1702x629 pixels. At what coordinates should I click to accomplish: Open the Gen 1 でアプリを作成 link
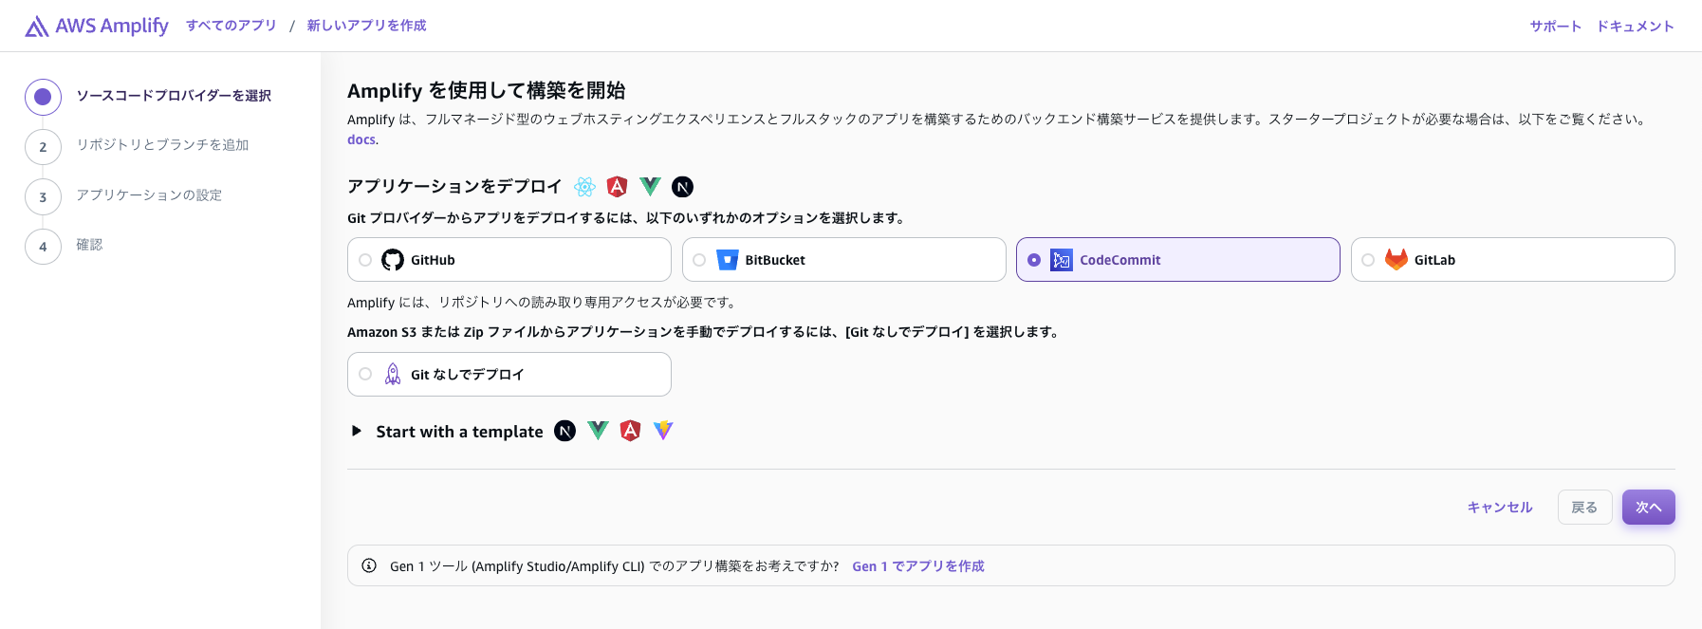point(917,566)
